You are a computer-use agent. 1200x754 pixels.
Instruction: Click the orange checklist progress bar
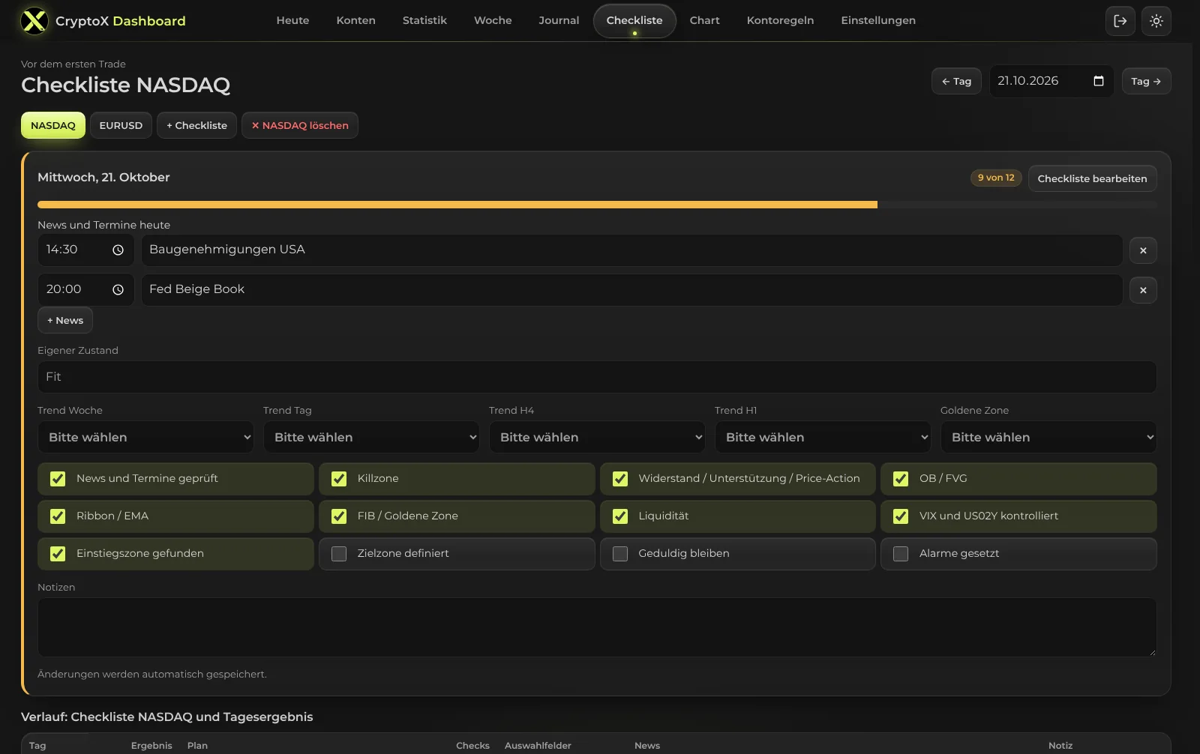(x=457, y=205)
